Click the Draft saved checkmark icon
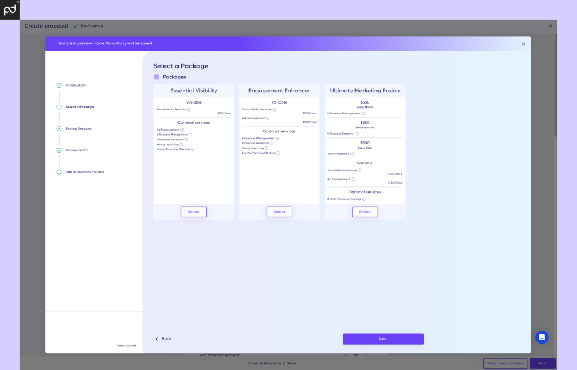577x370 pixels. pyautogui.click(x=76, y=26)
